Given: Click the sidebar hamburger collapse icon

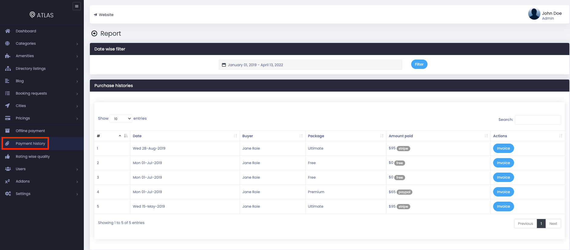Looking at the screenshot, I should click(77, 6).
